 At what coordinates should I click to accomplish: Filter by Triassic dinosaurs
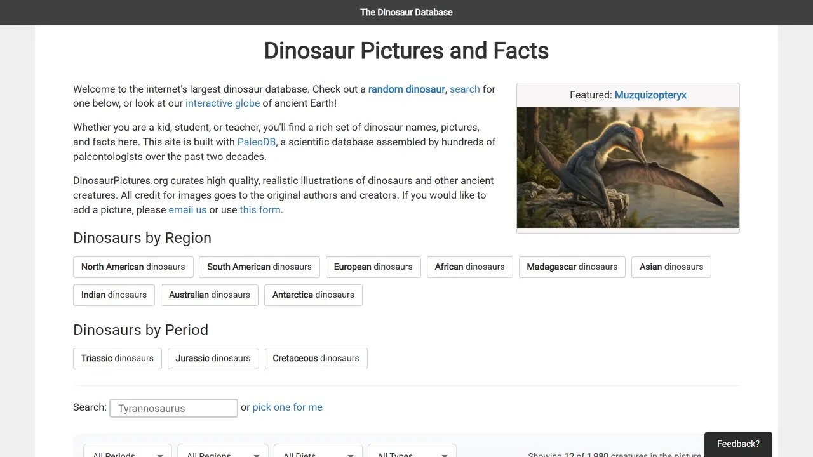[x=118, y=358]
